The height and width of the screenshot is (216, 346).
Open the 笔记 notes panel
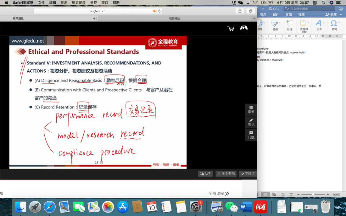point(251,122)
